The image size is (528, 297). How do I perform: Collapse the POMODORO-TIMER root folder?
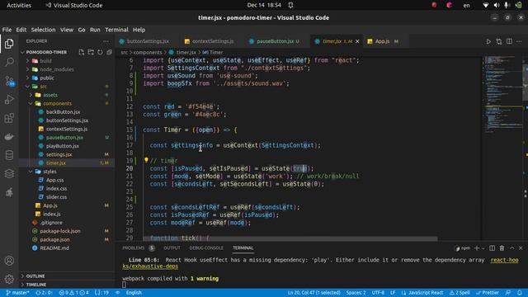click(22, 52)
